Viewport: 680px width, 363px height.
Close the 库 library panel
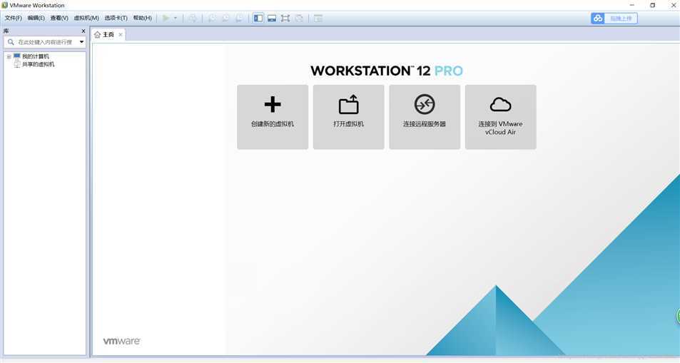tap(83, 31)
